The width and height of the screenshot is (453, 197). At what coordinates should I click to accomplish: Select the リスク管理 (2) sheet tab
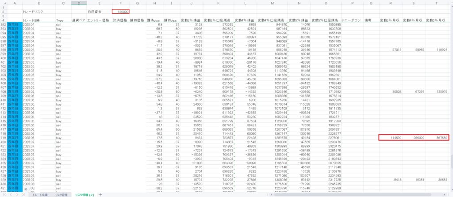coord(84,194)
